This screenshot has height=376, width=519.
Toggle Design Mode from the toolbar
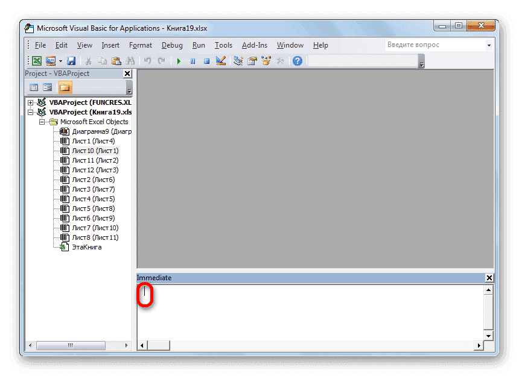220,60
